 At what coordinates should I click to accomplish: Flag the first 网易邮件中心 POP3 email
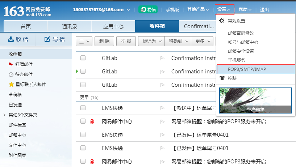[x=162, y=121]
